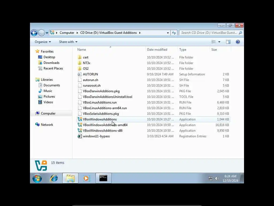Select Favorites in the navigation pane
274x206 pixels.
point(47,51)
